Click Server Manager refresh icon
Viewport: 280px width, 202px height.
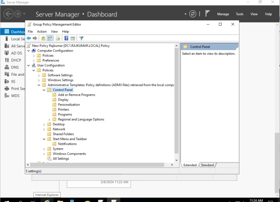(193, 14)
